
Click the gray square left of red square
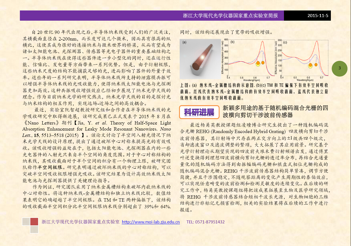[x=26, y=221]
